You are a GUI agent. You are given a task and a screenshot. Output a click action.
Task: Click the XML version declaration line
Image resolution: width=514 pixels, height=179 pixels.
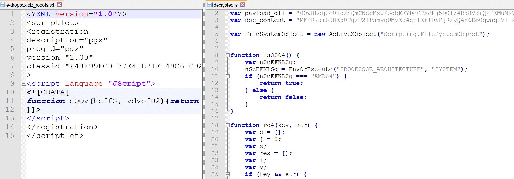click(x=76, y=14)
